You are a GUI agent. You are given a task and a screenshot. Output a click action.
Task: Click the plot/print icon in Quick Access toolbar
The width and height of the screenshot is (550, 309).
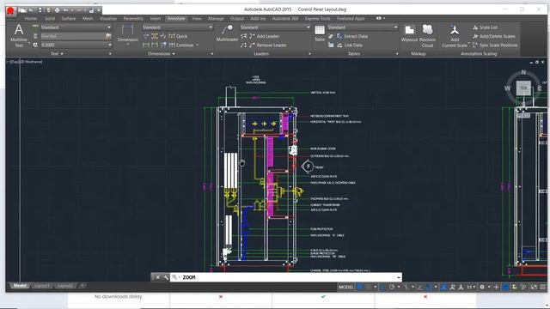coord(58,10)
